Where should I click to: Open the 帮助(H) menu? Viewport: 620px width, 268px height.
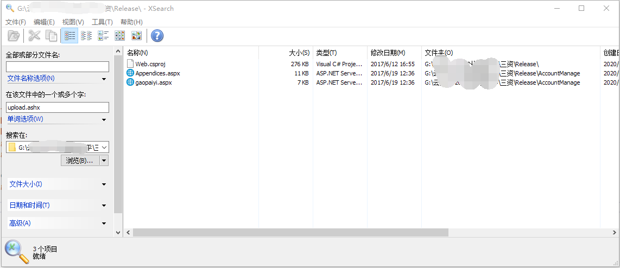click(132, 22)
